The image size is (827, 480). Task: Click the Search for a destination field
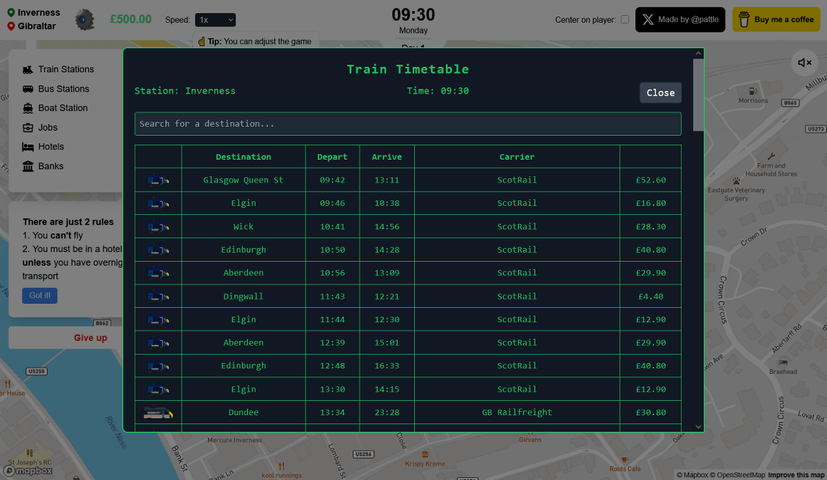point(407,124)
